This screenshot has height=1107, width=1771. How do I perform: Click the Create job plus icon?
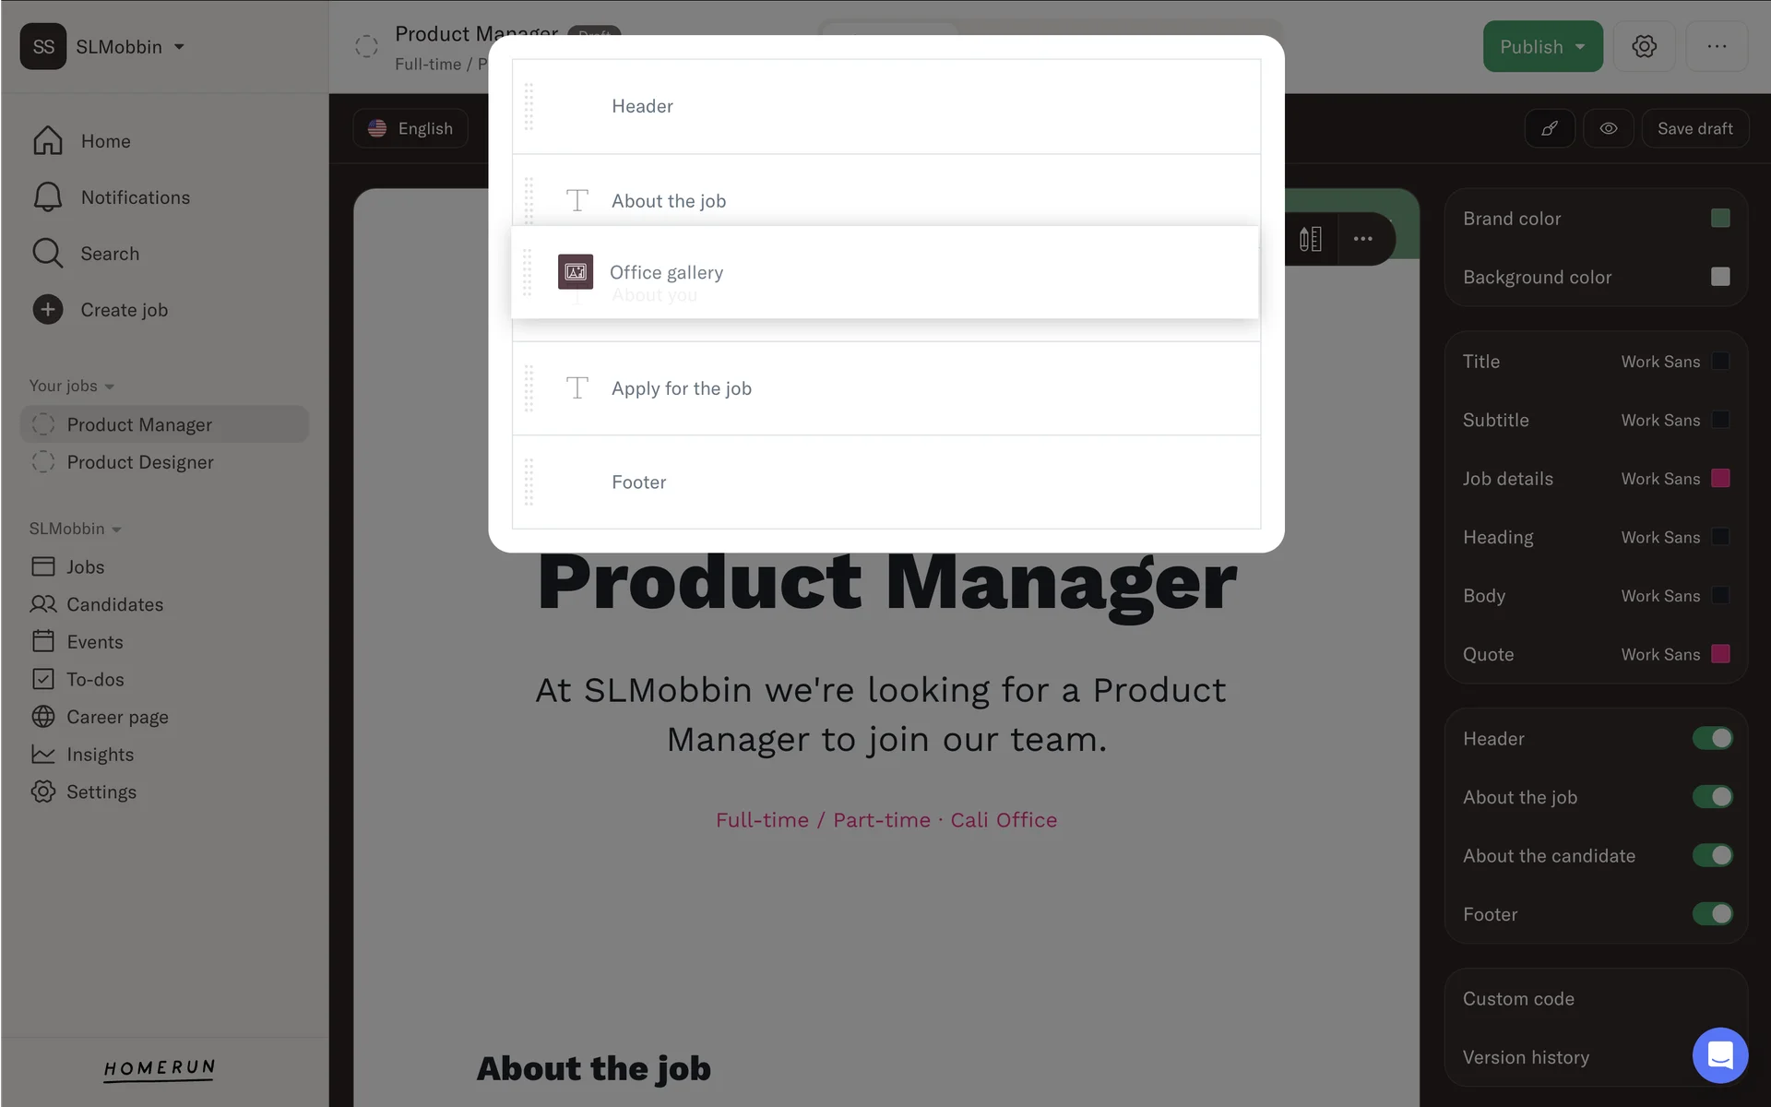pyautogui.click(x=48, y=310)
